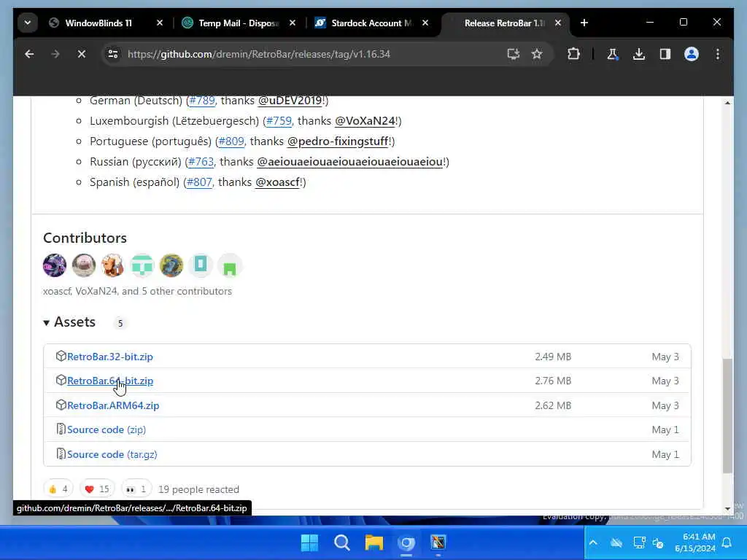
Task: Close the Release RetroBar tab
Action: [x=558, y=23]
